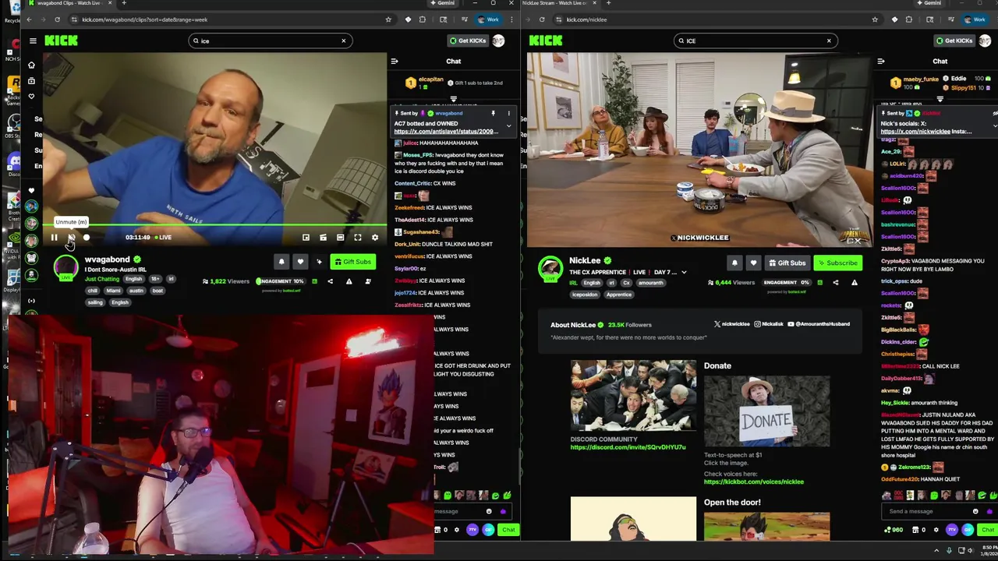
Task: Select the Miami tag on wvagabond
Action: click(x=113, y=291)
